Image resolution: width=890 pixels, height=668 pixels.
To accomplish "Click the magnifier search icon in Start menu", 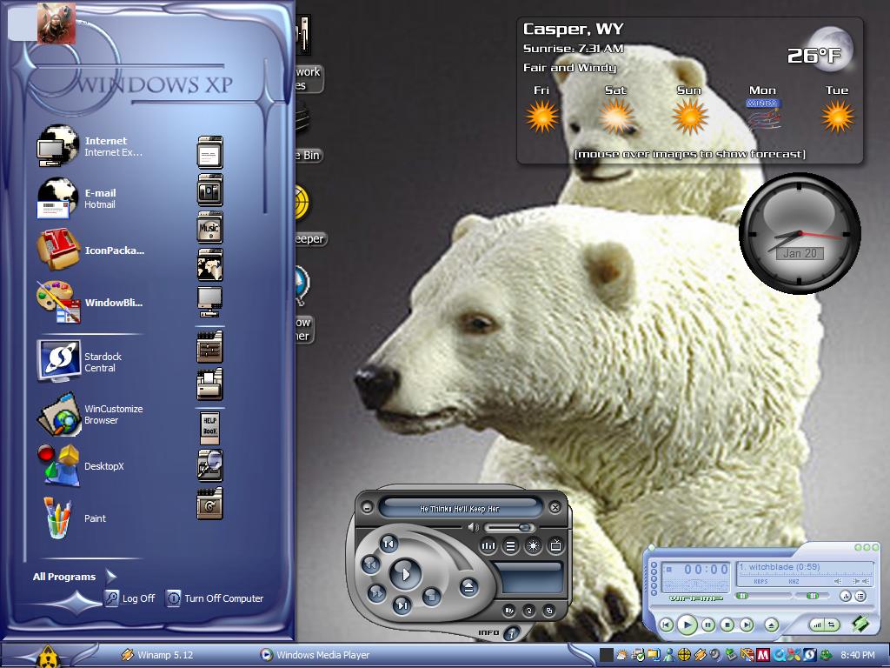I will [209, 465].
